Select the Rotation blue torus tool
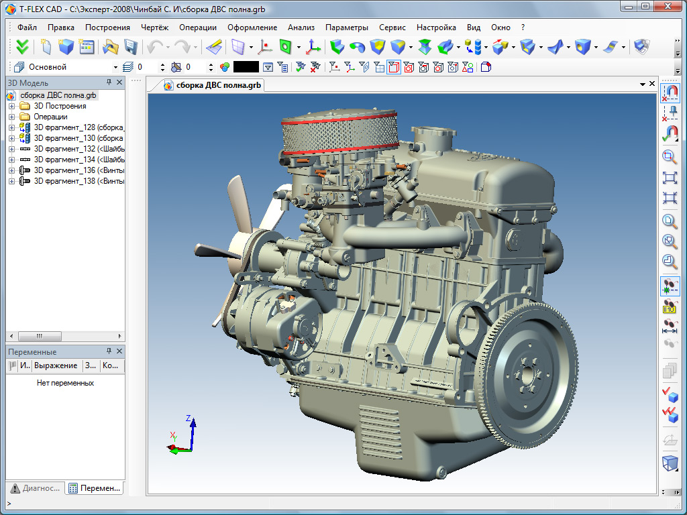Image resolution: width=687 pixels, height=515 pixels. 357,46
